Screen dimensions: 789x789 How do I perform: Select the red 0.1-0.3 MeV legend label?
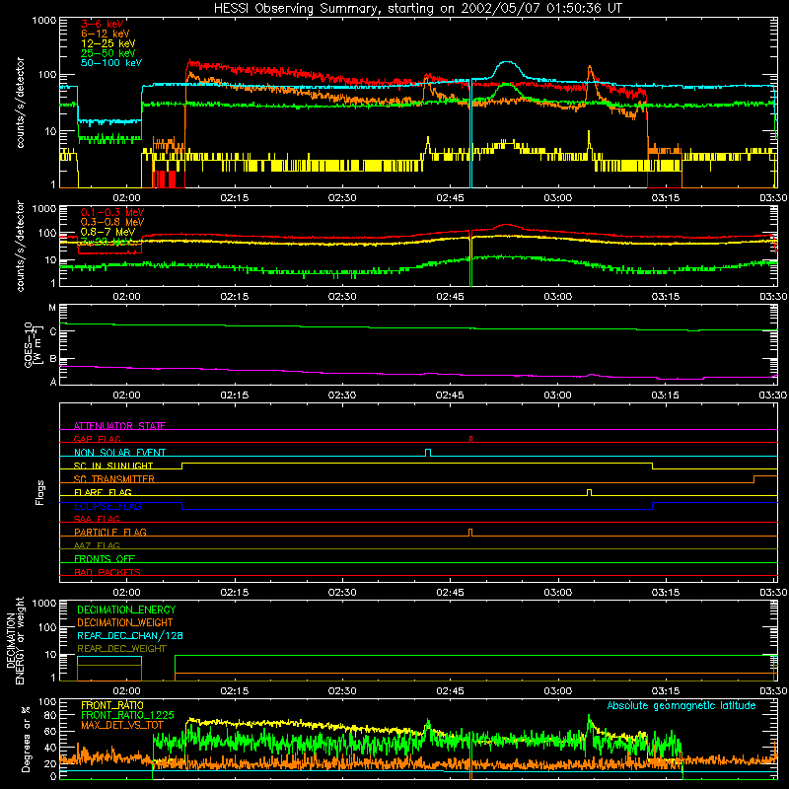pos(112,212)
